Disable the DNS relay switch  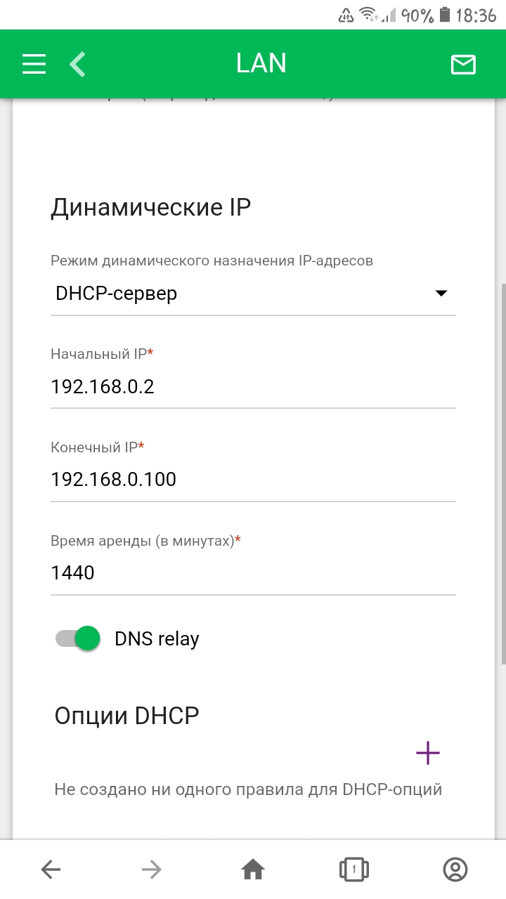(78, 639)
